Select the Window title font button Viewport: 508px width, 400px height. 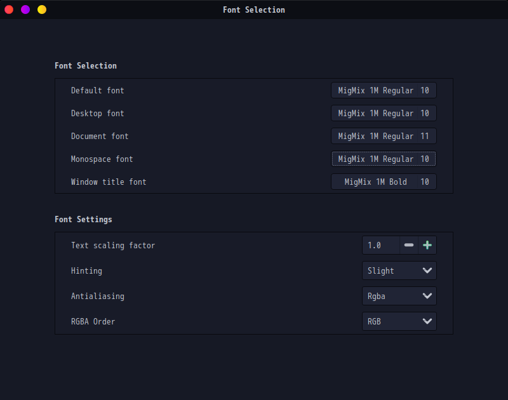tap(384, 182)
